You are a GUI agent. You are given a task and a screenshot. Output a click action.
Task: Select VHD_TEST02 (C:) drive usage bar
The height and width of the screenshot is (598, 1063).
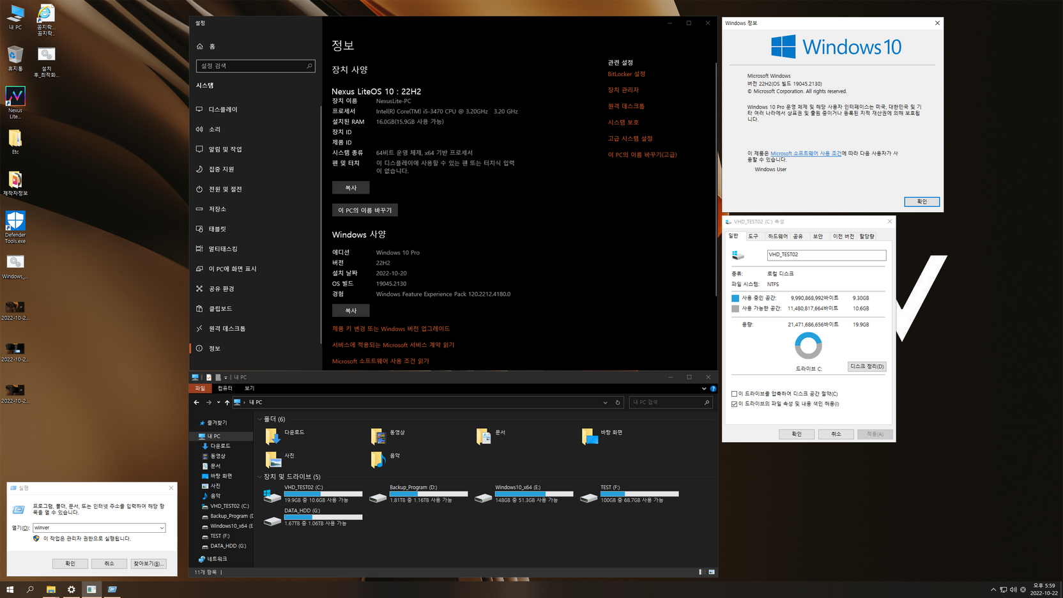tap(323, 494)
